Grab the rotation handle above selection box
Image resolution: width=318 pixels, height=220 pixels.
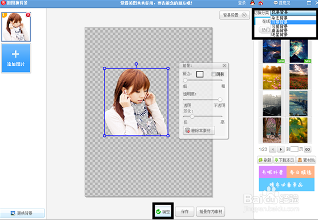pyautogui.click(x=136, y=64)
